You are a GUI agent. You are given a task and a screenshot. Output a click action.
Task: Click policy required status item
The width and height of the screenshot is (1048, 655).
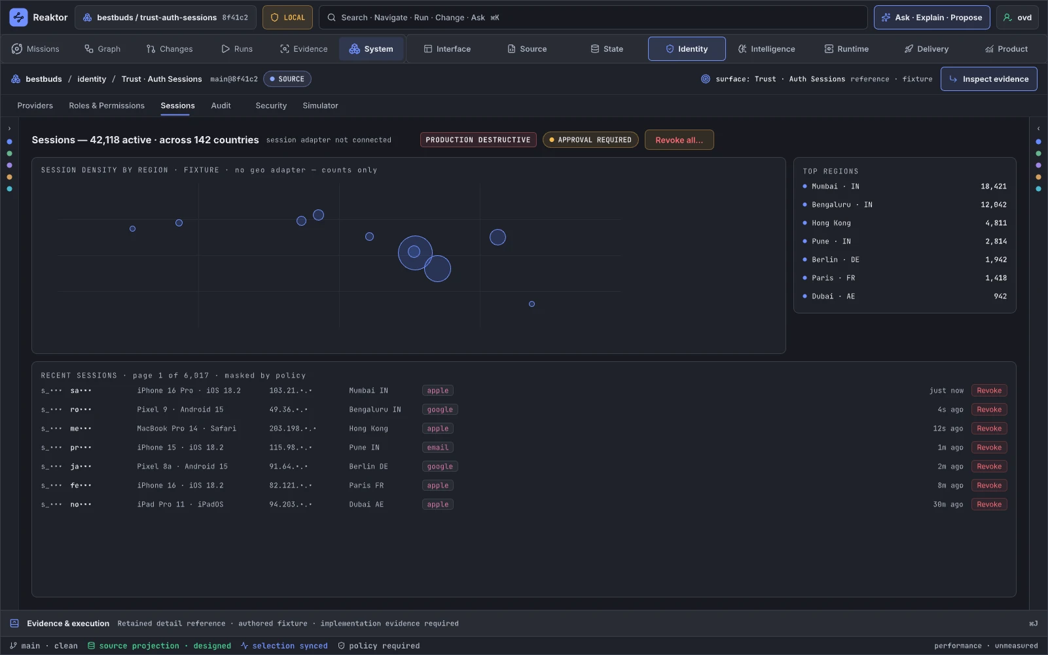(378, 646)
